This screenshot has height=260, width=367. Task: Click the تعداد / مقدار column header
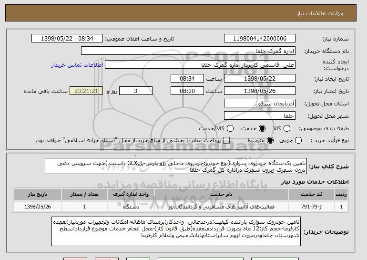pos(84,195)
